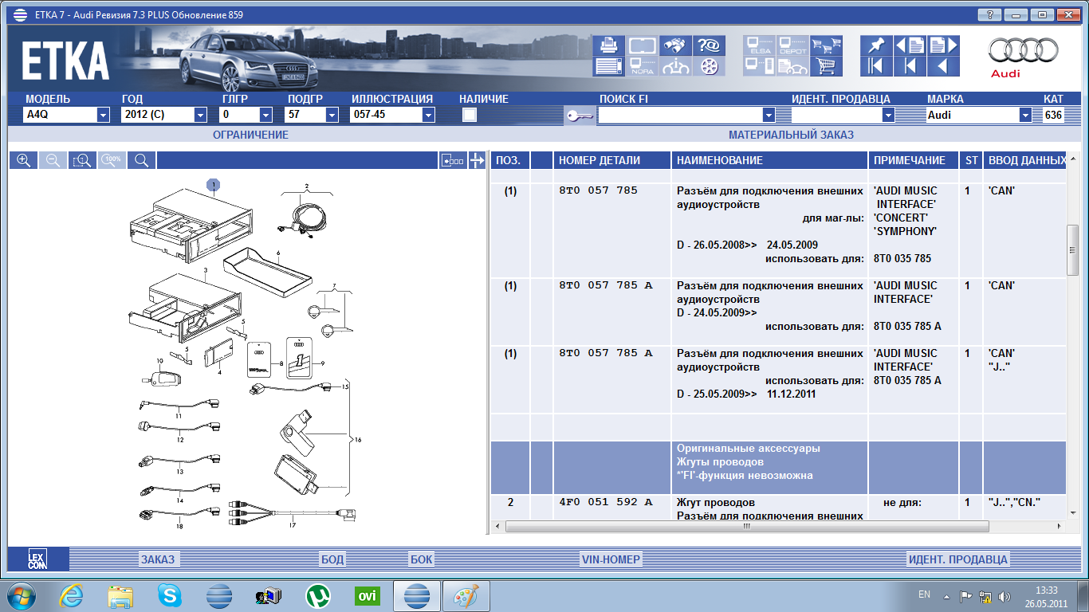The height and width of the screenshot is (612, 1089).
Task: Click the ПРИМЕЧАНИЕ column header
Action: coord(913,160)
